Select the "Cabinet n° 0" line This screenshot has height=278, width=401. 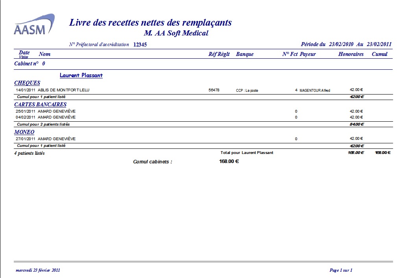(x=30, y=63)
